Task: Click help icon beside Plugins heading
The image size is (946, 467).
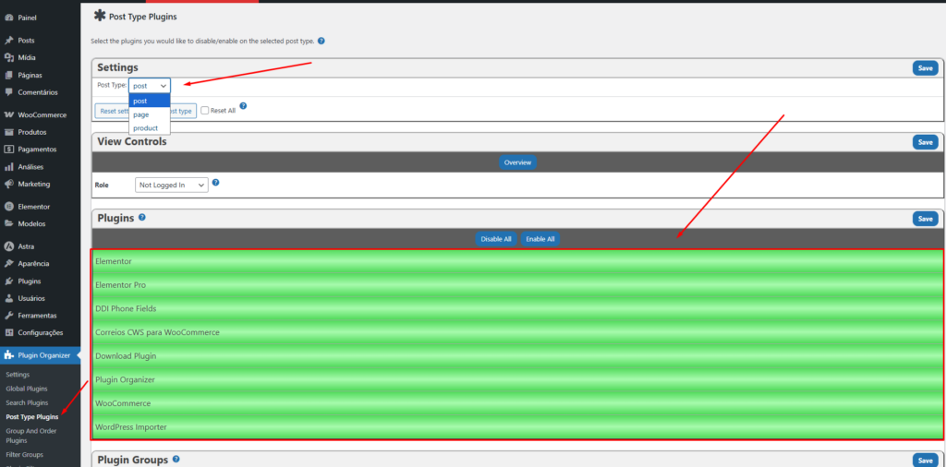Action: click(141, 217)
